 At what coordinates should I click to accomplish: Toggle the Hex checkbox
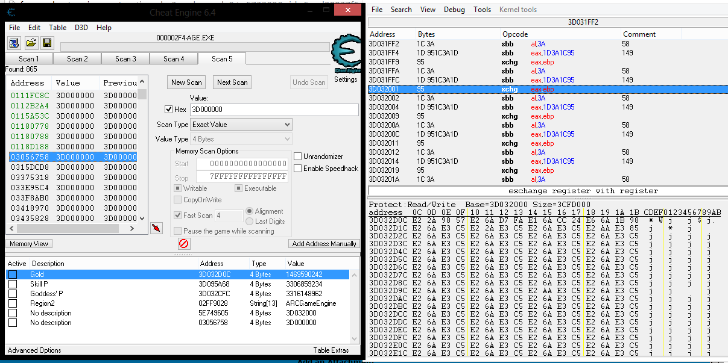(169, 110)
